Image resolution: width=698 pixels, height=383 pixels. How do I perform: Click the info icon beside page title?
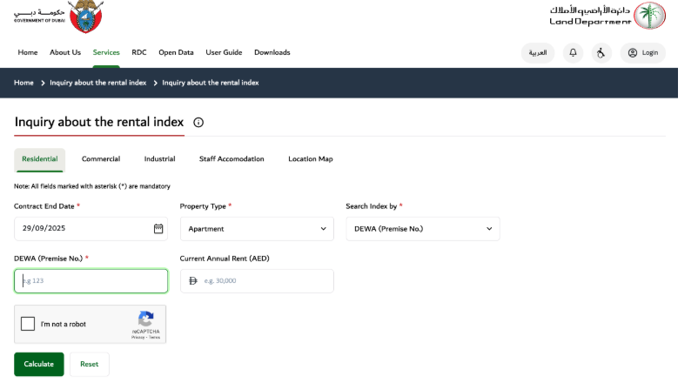pyautogui.click(x=198, y=123)
